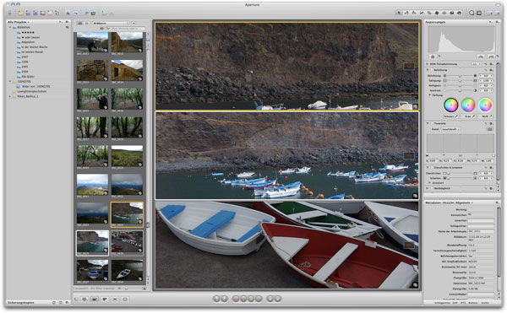
Task: Click the Untertitel metadata field
Action: point(481,221)
